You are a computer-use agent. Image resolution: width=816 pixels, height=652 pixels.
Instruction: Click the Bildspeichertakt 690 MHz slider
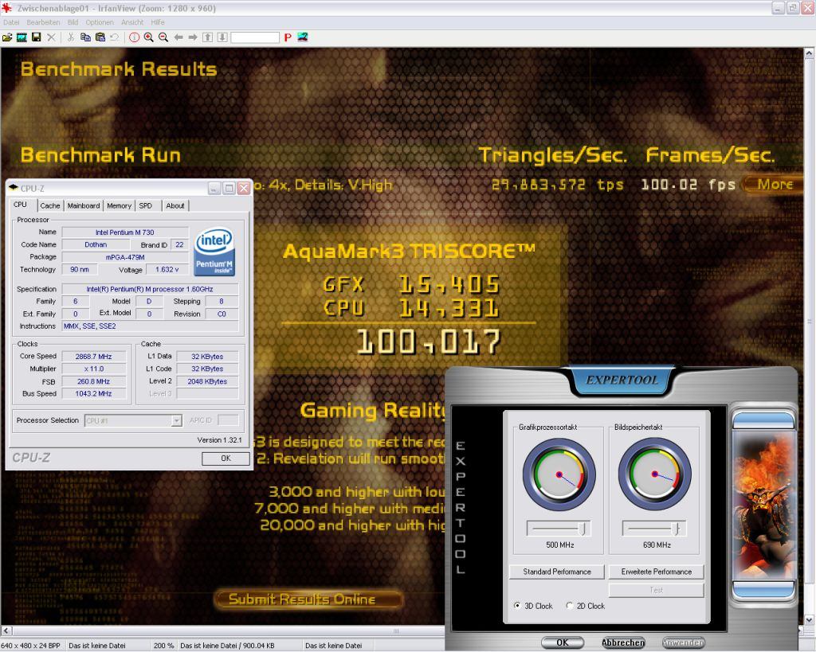pyautogui.click(x=654, y=529)
